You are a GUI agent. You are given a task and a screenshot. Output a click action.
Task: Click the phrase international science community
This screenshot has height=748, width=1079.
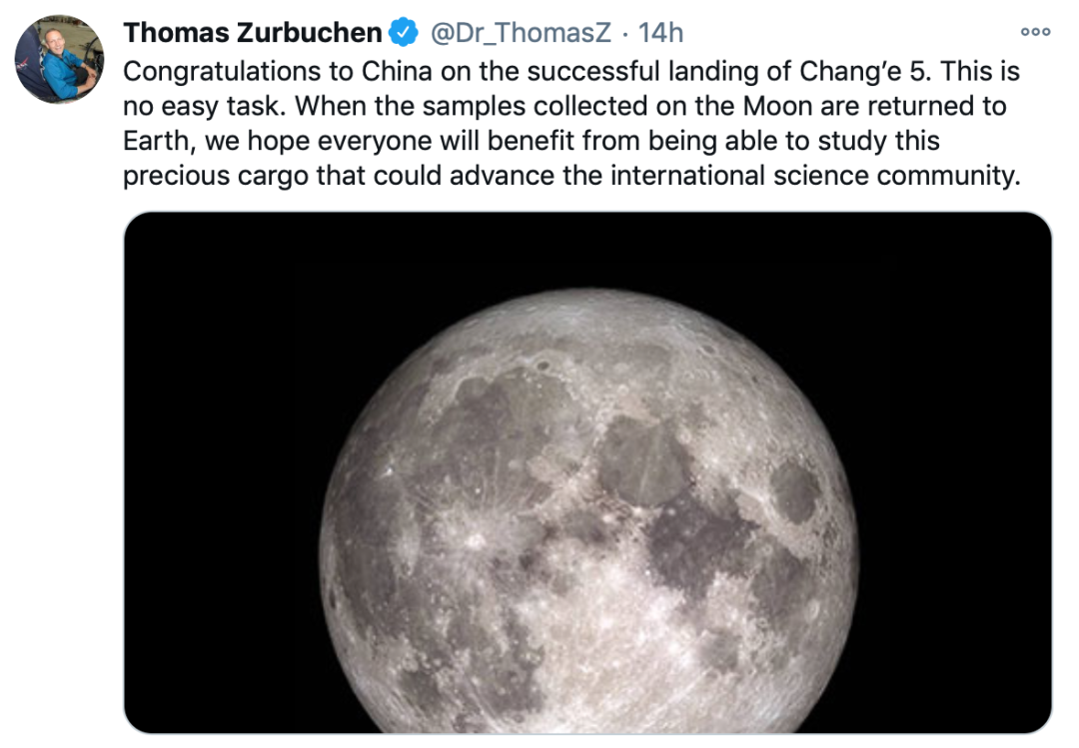(815, 176)
